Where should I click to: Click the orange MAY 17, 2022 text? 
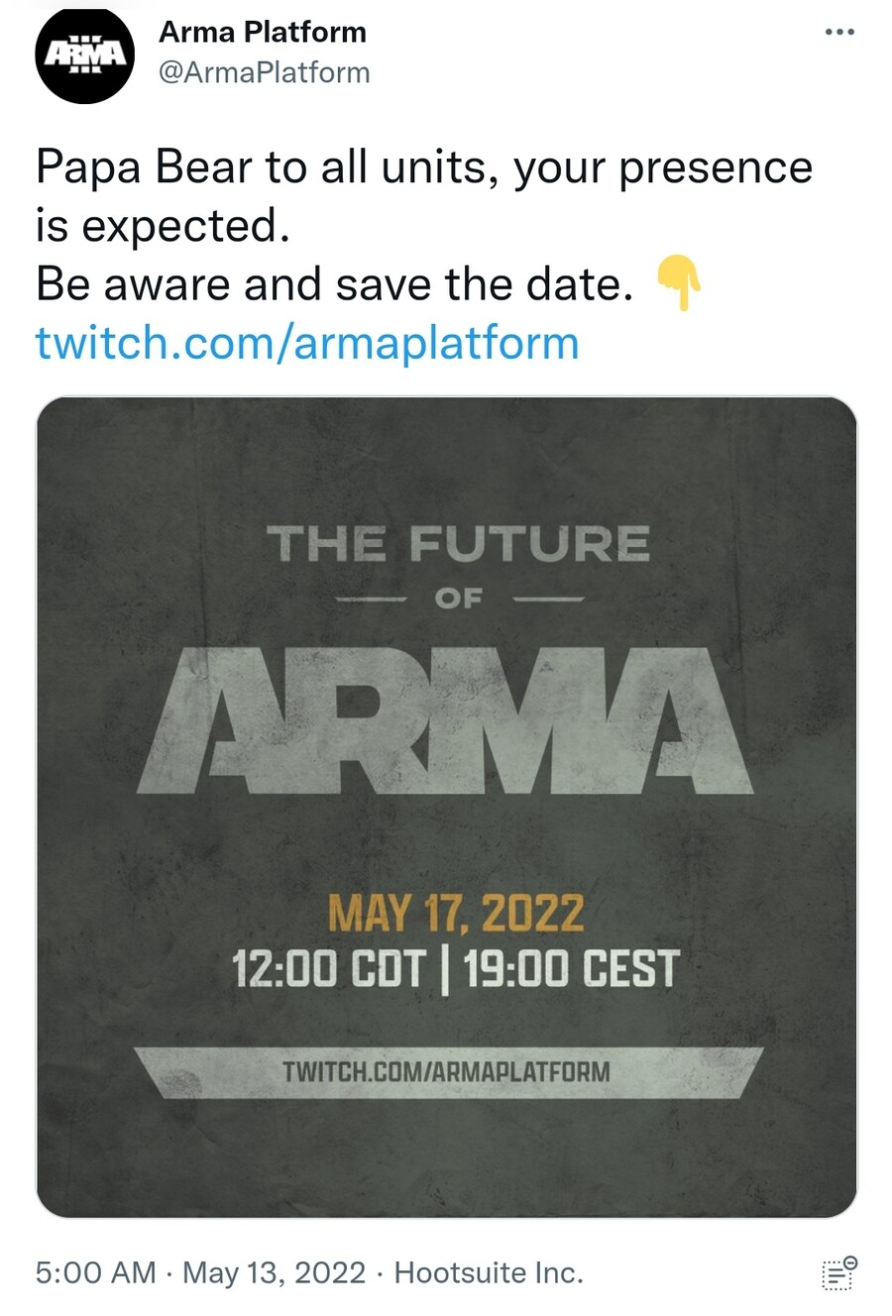point(456,914)
